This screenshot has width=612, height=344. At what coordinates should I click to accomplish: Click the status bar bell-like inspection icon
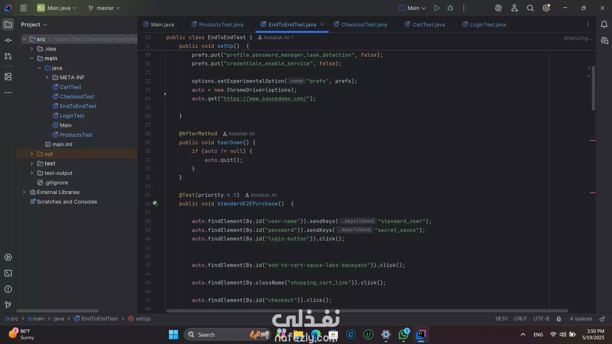pos(559,319)
